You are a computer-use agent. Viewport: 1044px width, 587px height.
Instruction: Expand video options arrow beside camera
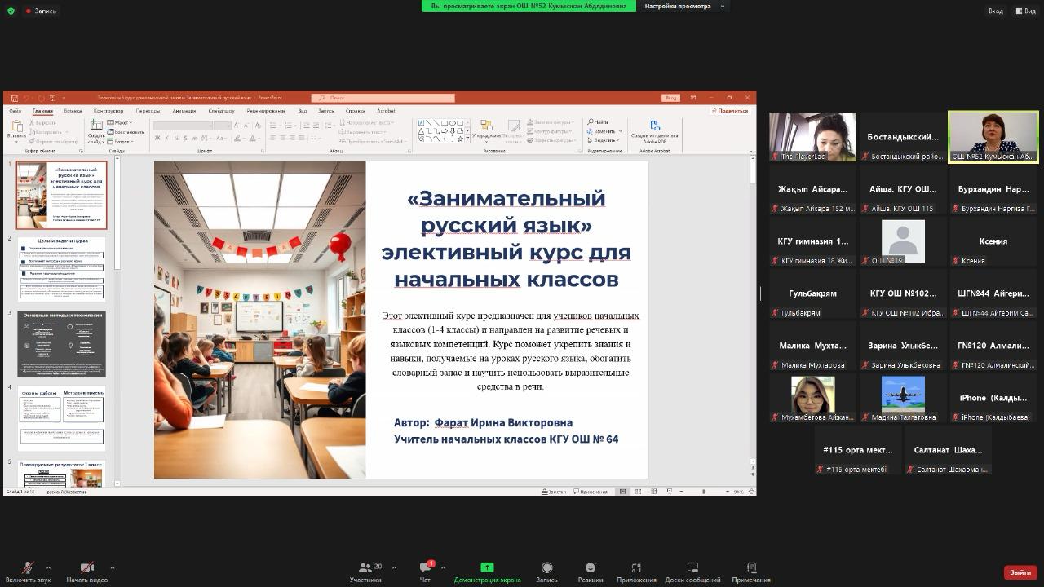click(112, 567)
